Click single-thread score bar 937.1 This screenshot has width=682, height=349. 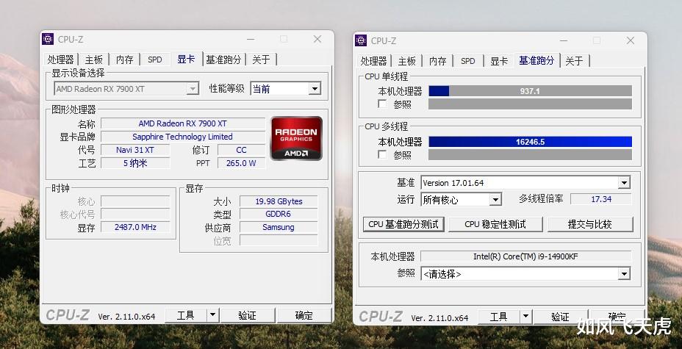pyautogui.click(x=530, y=91)
